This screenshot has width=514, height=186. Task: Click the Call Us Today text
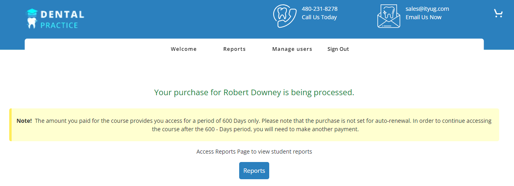[319, 17]
